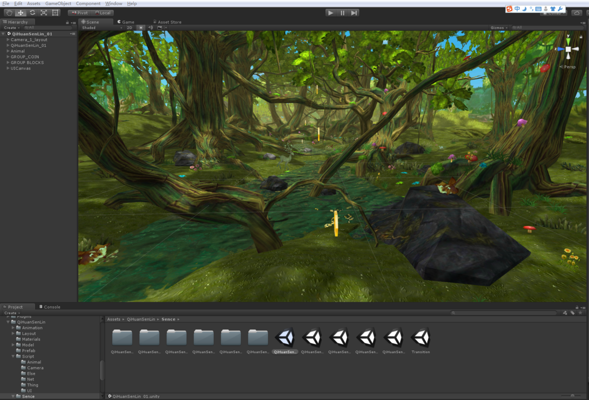
Task: Select the highlighted QiHuanSen... scene asset
Action: [x=285, y=341]
